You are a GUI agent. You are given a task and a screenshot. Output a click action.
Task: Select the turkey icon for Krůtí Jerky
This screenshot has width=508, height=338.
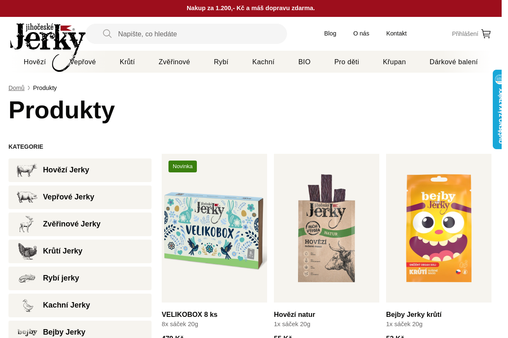[27, 251]
